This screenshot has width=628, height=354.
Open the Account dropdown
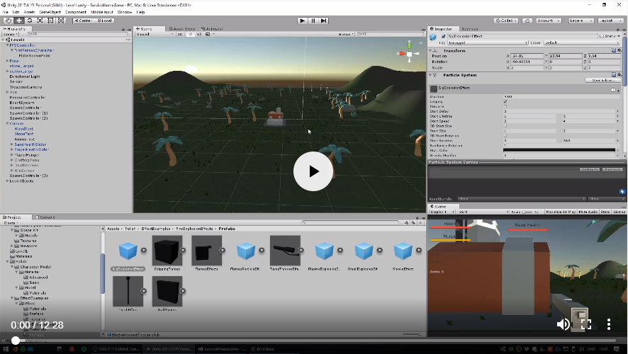pyautogui.click(x=548, y=21)
